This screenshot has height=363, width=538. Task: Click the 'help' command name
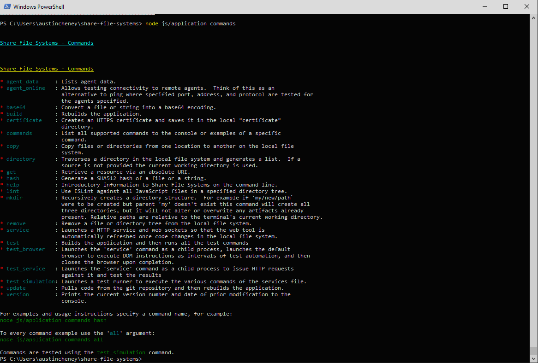(x=13, y=185)
